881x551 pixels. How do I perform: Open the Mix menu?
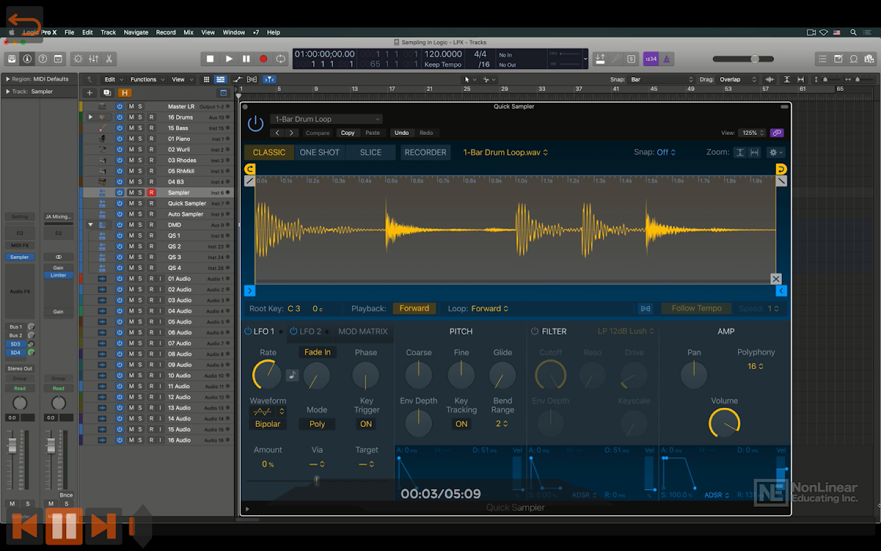point(188,32)
